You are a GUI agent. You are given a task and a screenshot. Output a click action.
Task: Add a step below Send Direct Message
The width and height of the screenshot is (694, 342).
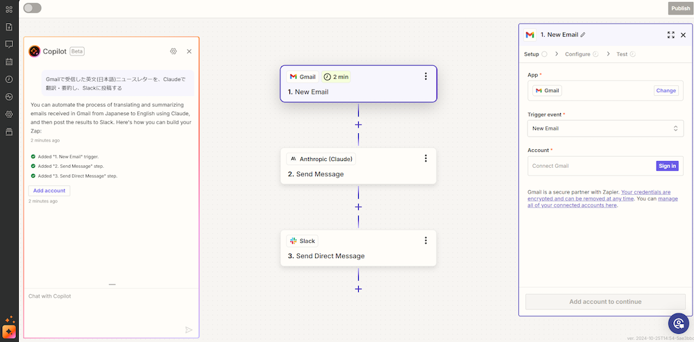click(359, 289)
